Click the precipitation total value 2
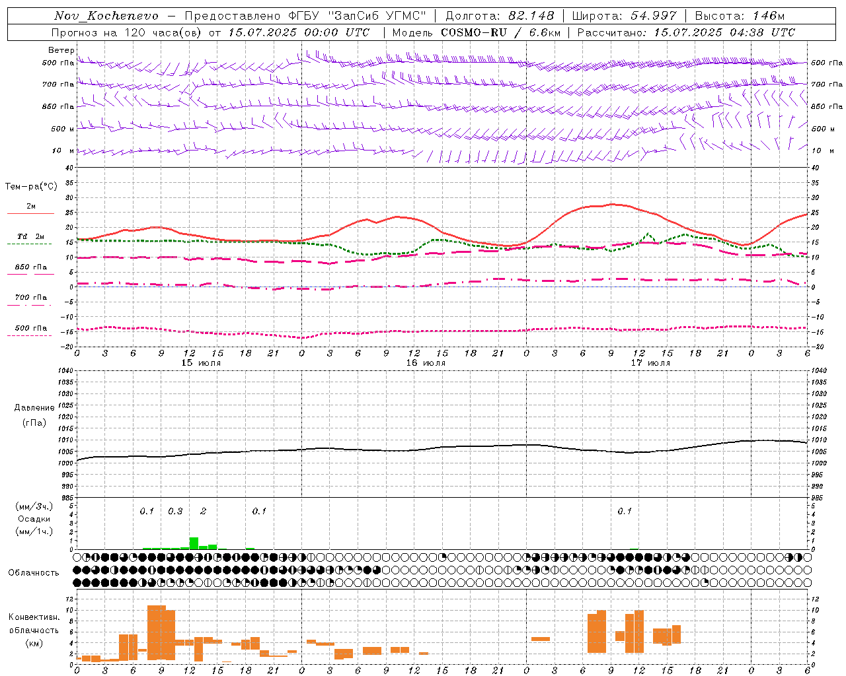Screen dimensions: 846x676 pyautogui.click(x=203, y=511)
